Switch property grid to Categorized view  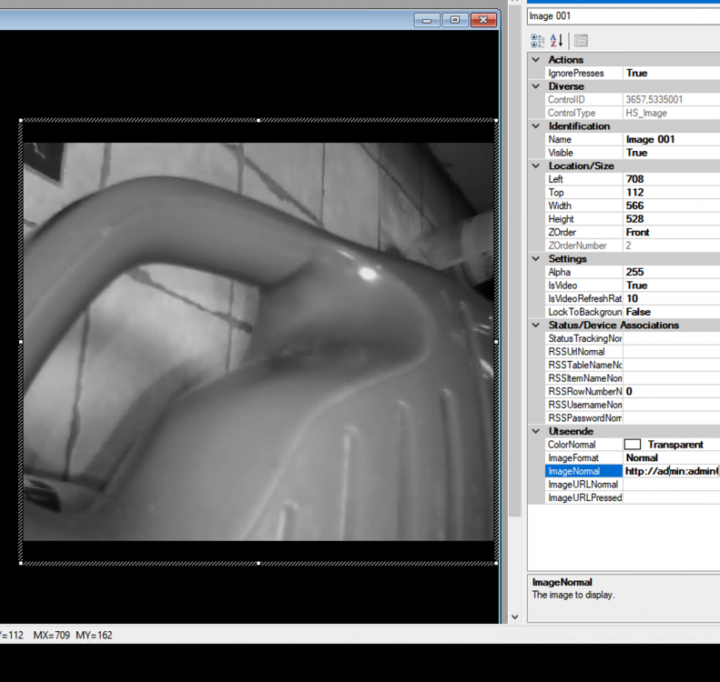pos(538,40)
